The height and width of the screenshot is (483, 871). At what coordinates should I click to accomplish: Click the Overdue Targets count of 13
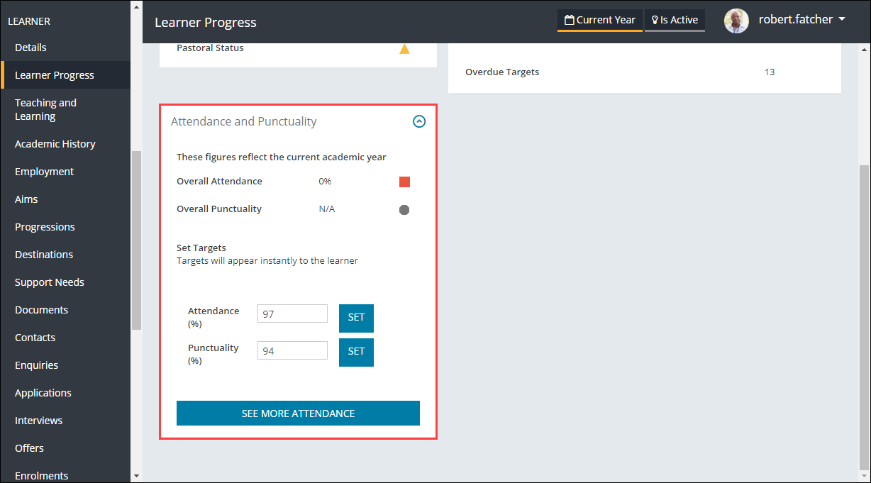pyautogui.click(x=770, y=72)
